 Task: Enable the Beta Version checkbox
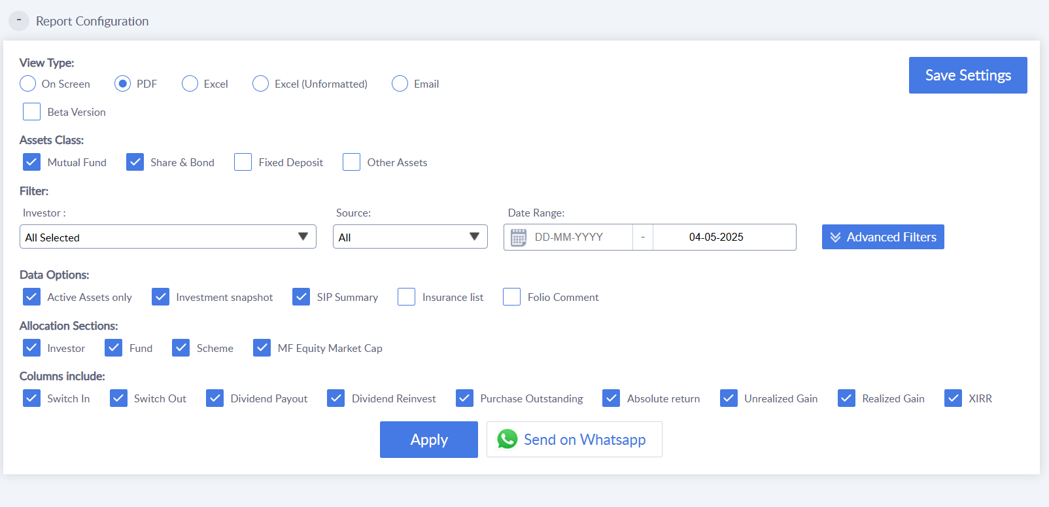tap(31, 112)
